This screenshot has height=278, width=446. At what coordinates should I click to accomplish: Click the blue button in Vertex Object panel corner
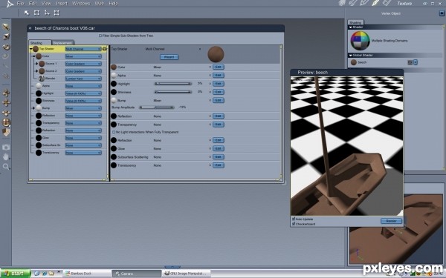click(x=442, y=13)
